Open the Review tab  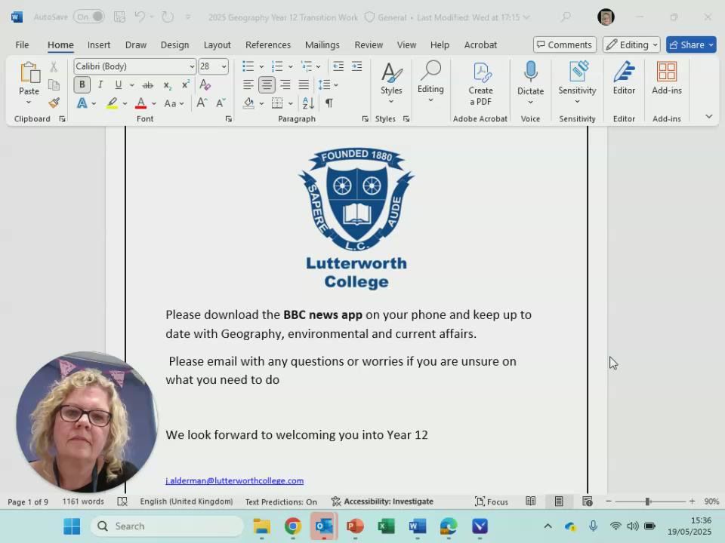coord(369,44)
